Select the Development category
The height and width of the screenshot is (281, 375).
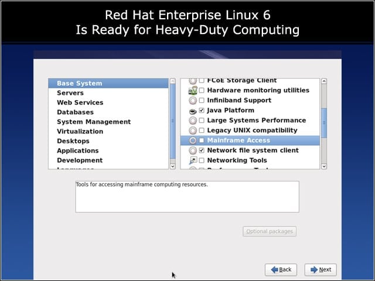108,160
